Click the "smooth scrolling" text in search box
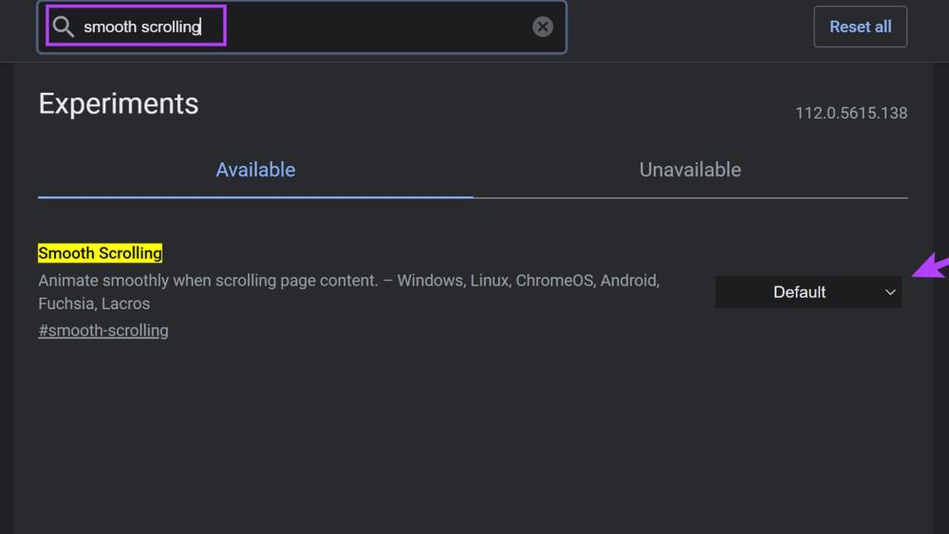Viewport: 949px width, 534px height. click(x=142, y=27)
